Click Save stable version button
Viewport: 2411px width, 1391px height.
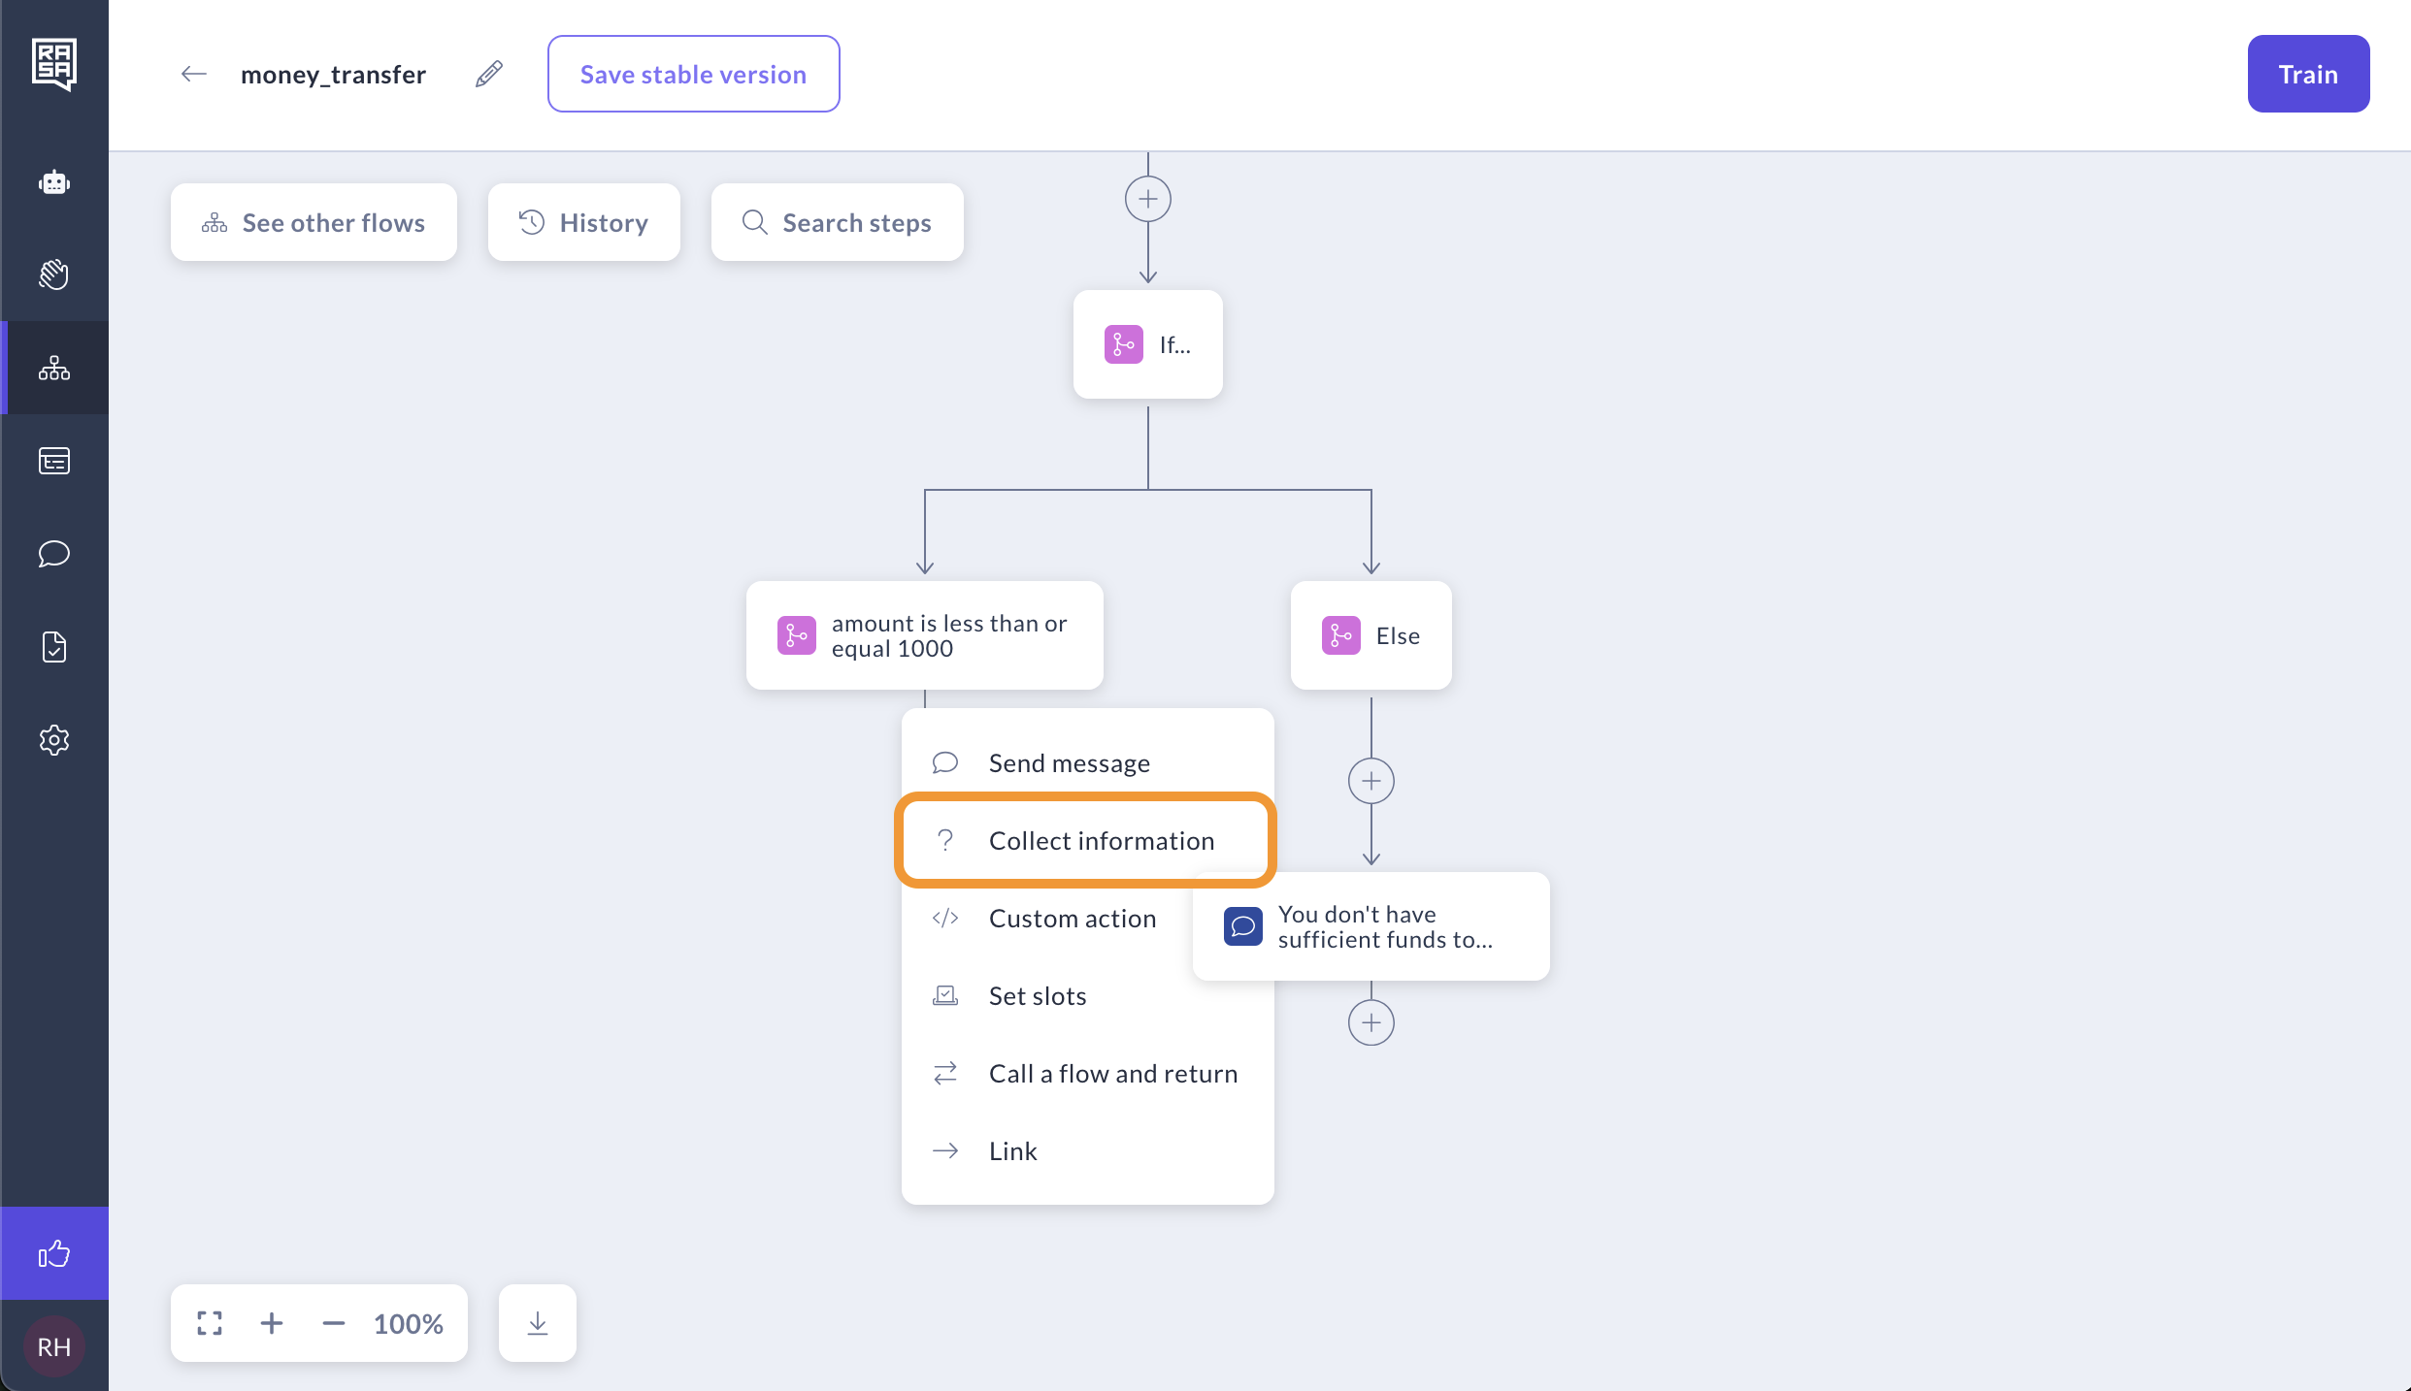pyautogui.click(x=693, y=74)
